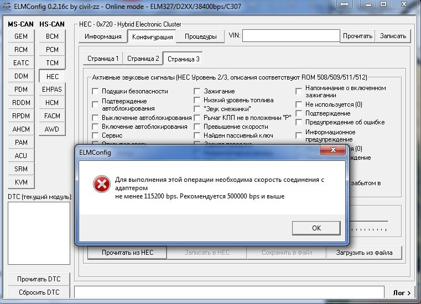Image resolution: width=421 pixels, height=304 pixels.
Task: Open the PDM module
Action: pos(21,90)
